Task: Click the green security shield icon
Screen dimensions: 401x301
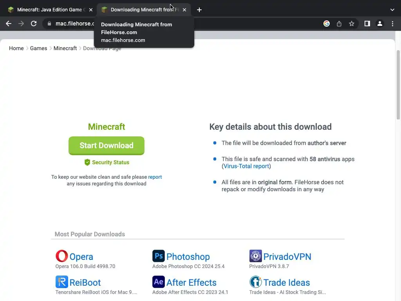Action: tap(87, 162)
